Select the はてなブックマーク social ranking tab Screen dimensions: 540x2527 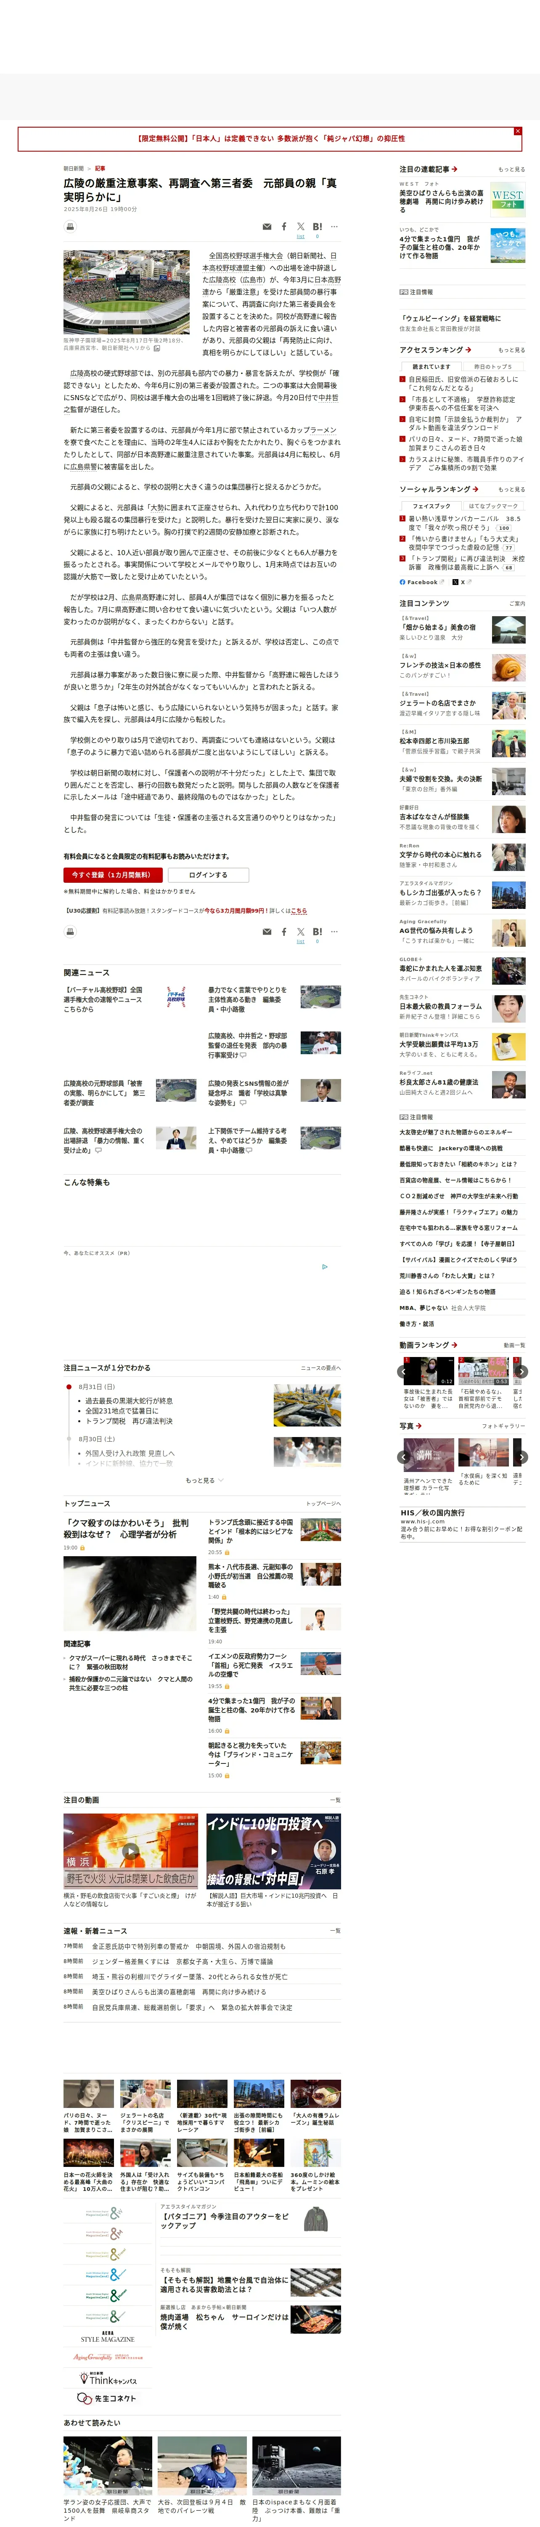[x=493, y=506]
